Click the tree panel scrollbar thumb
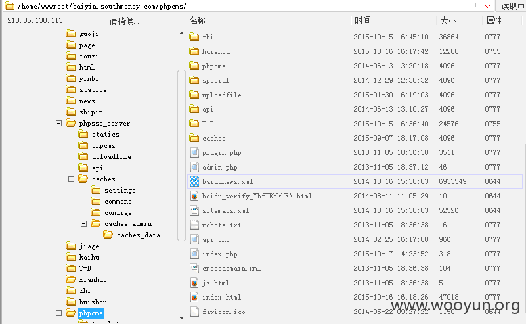This screenshot has width=526, height=324. (x=181, y=155)
